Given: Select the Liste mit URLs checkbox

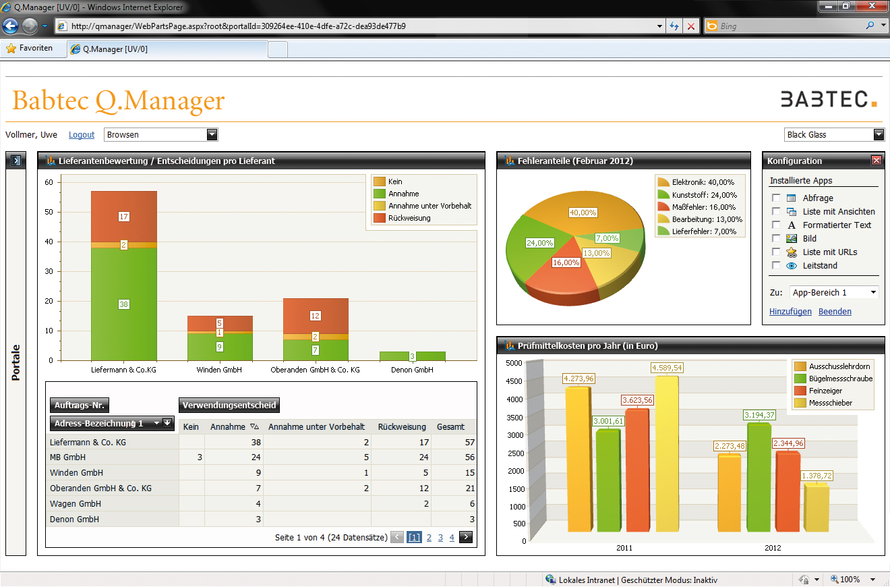Looking at the screenshot, I should 776,252.
